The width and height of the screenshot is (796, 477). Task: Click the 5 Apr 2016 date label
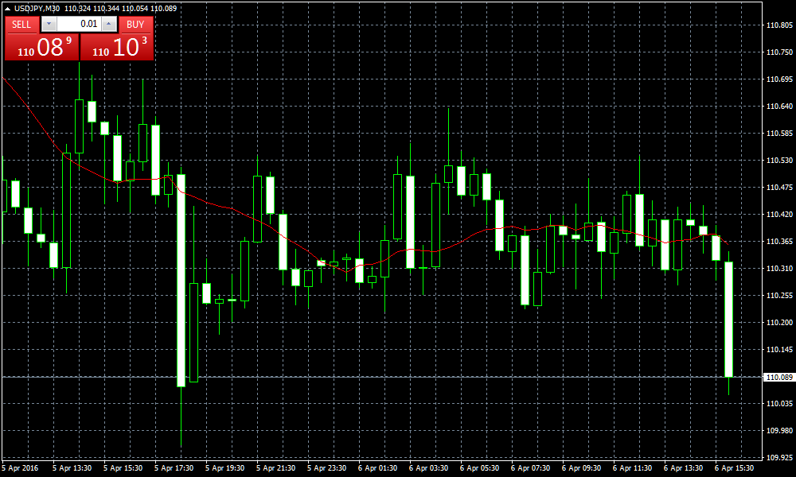(x=21, y=468)
